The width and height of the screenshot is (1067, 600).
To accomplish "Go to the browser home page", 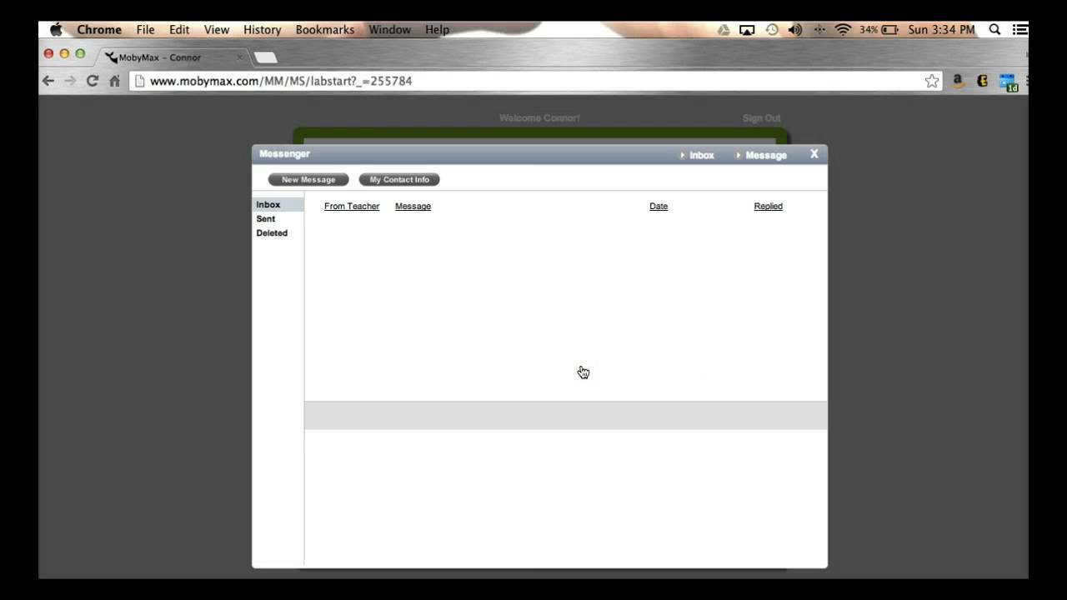I will point(115,81).
